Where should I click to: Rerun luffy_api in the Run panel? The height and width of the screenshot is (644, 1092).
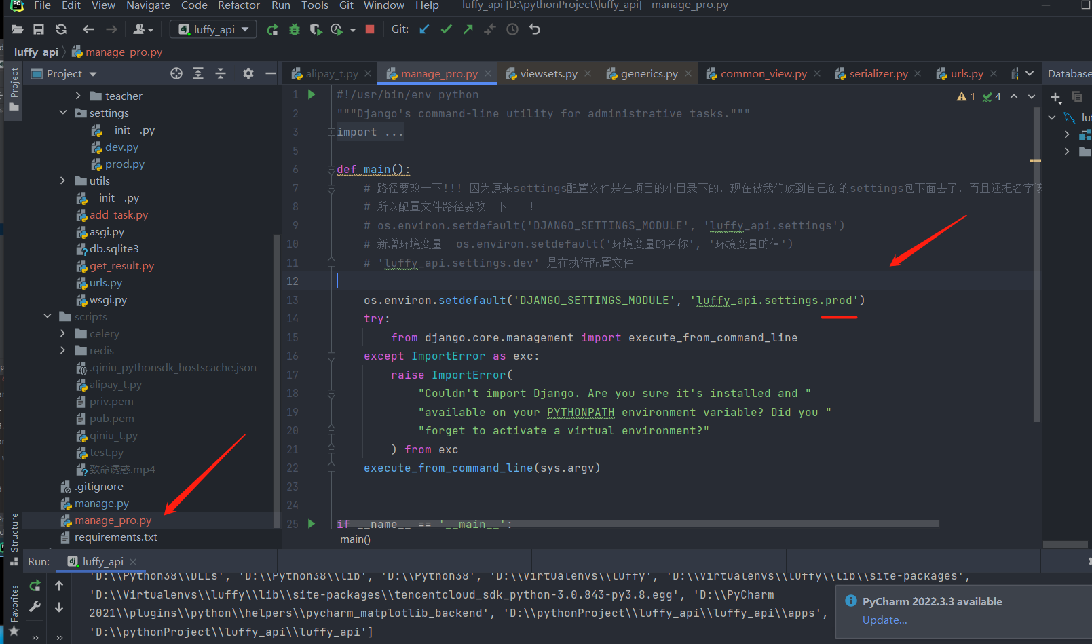point(35,586)
